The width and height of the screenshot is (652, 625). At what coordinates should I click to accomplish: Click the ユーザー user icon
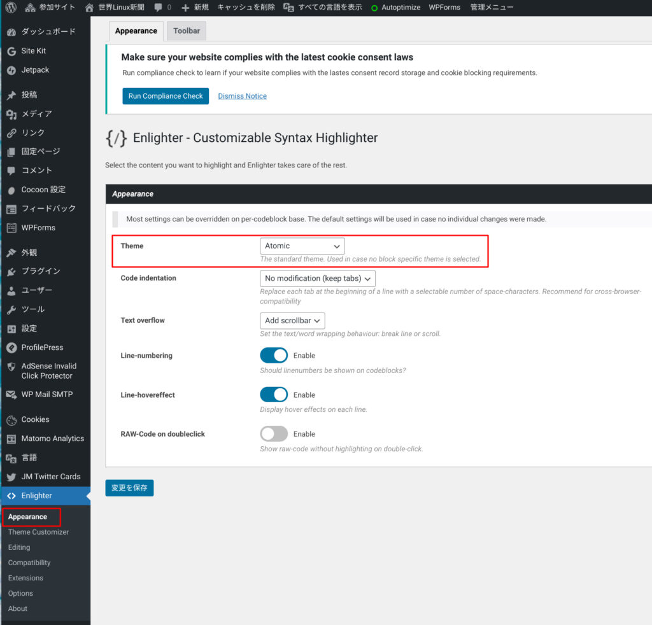tap(11, 290)
